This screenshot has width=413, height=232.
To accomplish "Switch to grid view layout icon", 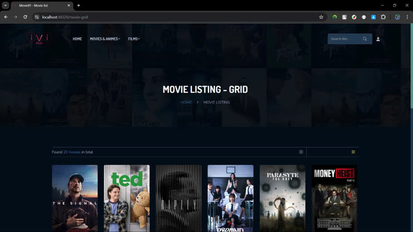I will 353,152.
